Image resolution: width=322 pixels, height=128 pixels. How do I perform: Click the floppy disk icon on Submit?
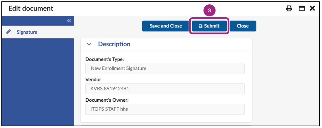201,26
